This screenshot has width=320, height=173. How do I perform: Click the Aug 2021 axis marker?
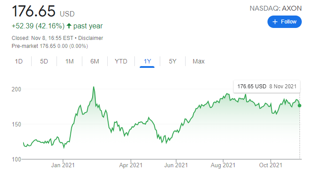(223, 165)
